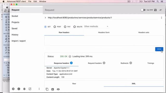Save the request with floppy icon
This screenshot has height=93, width=166.
click(155, 10)
